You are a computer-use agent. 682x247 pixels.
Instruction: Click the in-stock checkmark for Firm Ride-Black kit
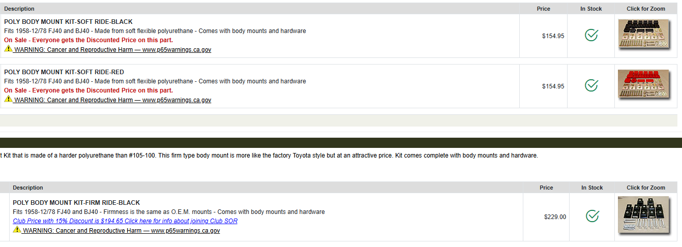point(592,217)
